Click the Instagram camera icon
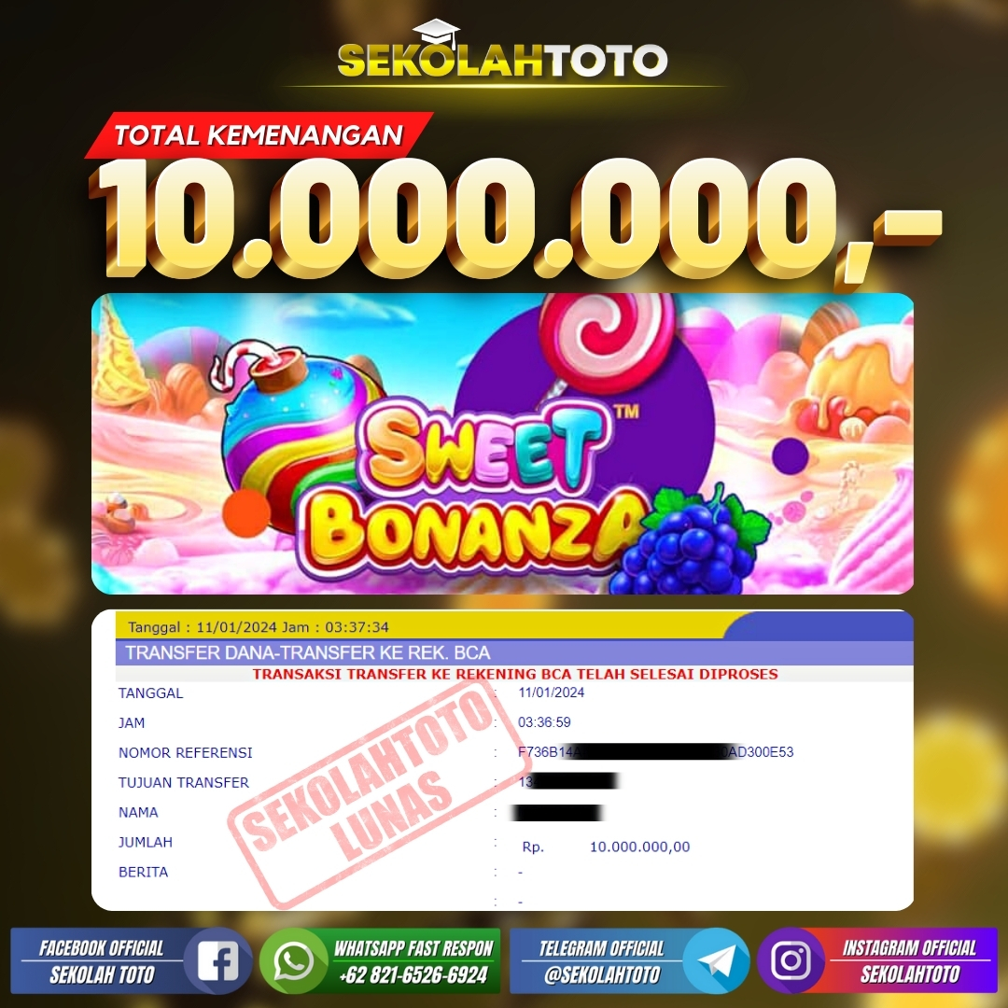This screenshot has height=1008, width=1008. 791,960
